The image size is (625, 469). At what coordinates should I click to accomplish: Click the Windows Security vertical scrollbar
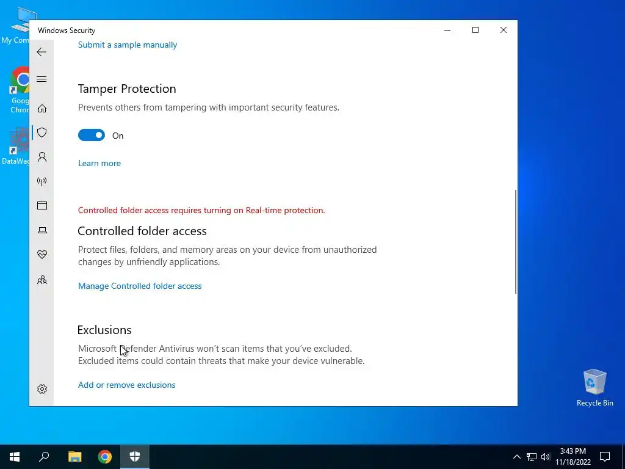[x=516, y=242]
